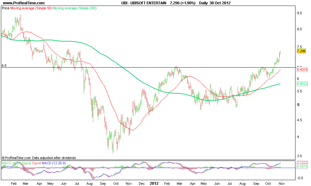311x186 pixels.
Task: Click the Moving average (Simple 200) legend
Action: [x=75, y=8]
